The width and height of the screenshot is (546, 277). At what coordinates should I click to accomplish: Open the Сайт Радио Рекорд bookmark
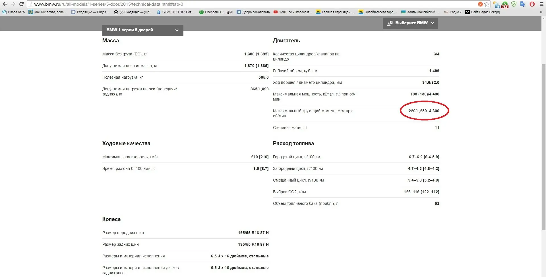(x=483, y=12)
